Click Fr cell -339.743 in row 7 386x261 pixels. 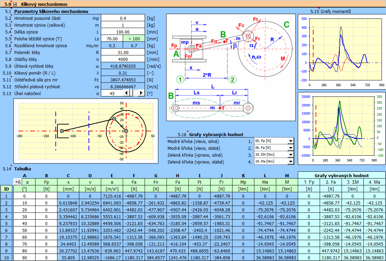tap(221, 238)
